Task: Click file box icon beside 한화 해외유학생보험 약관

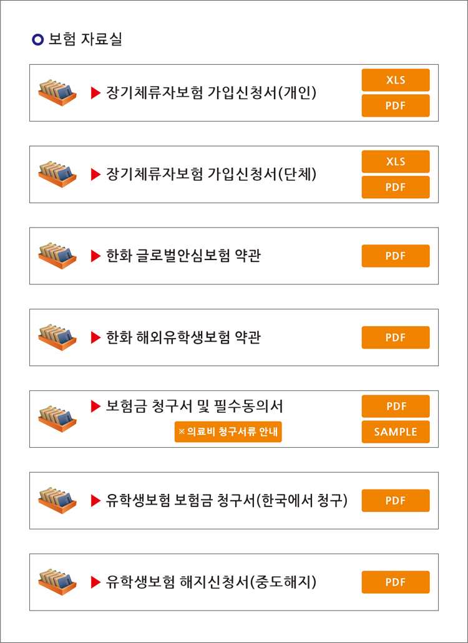Action: [x=57, y=338]
